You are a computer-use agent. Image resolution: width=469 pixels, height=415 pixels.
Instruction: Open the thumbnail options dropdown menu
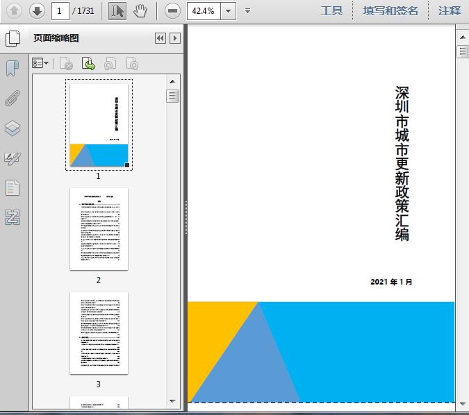[x=40, y=63]
